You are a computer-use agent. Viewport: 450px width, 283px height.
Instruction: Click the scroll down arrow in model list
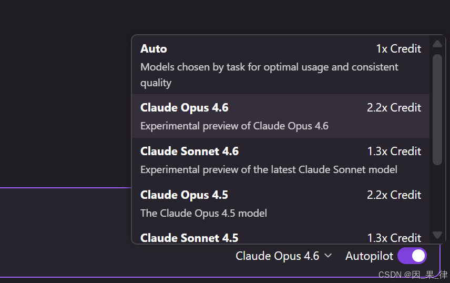437,235
